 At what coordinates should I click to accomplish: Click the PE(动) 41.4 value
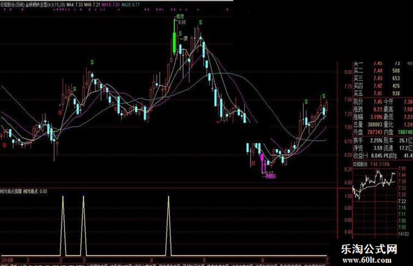408,155
